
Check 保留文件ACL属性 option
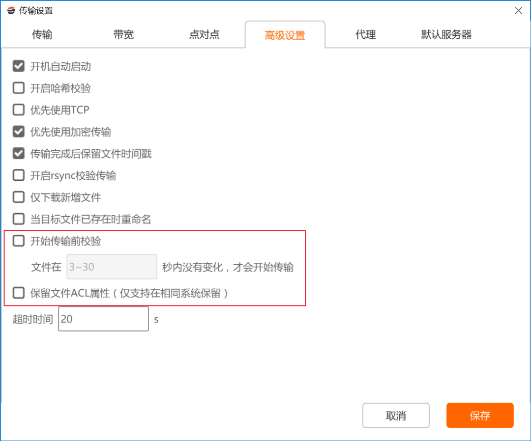tap(18, 293)
